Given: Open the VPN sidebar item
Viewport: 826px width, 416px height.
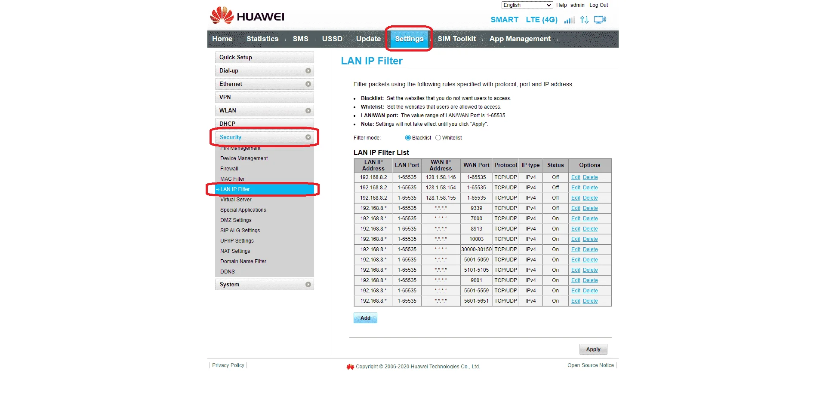Looking at the screenshot, I should pos(264,97).
